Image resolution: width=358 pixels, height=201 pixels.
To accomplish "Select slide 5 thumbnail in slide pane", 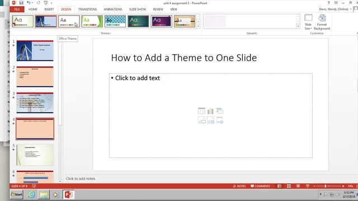I will (35, 155).
